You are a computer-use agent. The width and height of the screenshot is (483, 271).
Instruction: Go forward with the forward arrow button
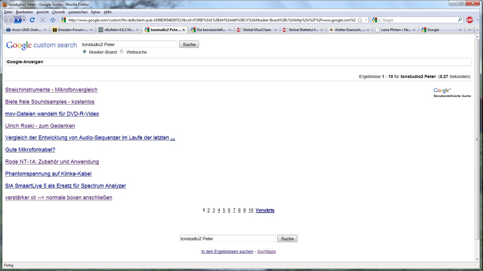coord(18,20)
